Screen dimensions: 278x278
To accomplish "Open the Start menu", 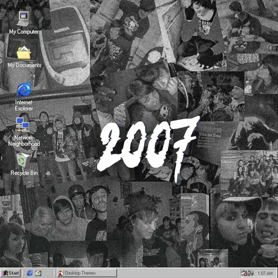I will coord(11,273).
